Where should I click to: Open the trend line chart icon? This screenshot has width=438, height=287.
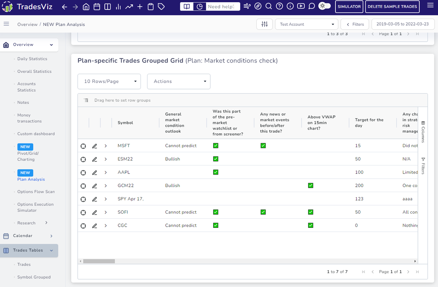pyautogui.click(x=129, y=7)
